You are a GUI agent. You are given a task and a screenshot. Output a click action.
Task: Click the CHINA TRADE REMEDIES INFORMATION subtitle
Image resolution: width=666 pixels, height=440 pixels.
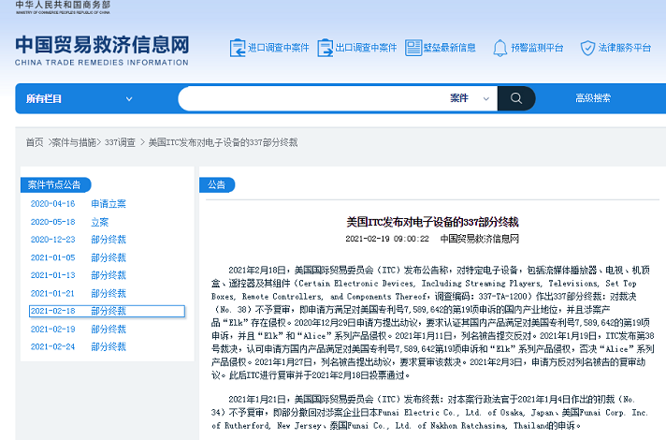tap(102, 63)
